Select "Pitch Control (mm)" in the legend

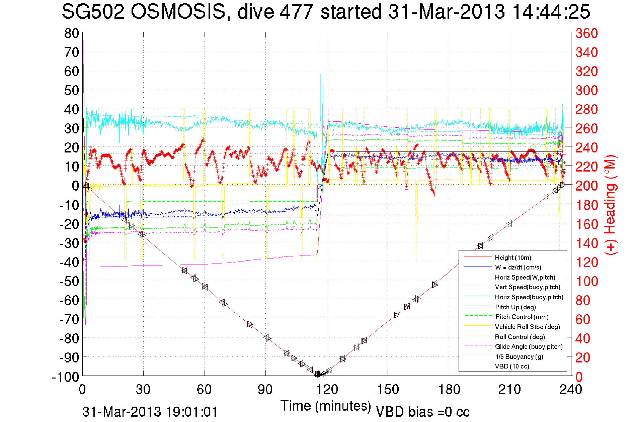[x=522, y=317]
